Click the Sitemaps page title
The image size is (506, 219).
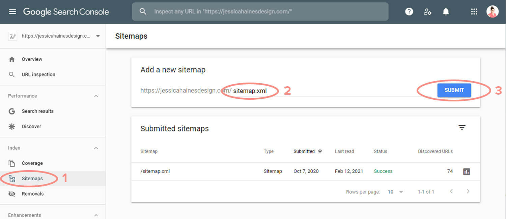click(x=131, y=36)
